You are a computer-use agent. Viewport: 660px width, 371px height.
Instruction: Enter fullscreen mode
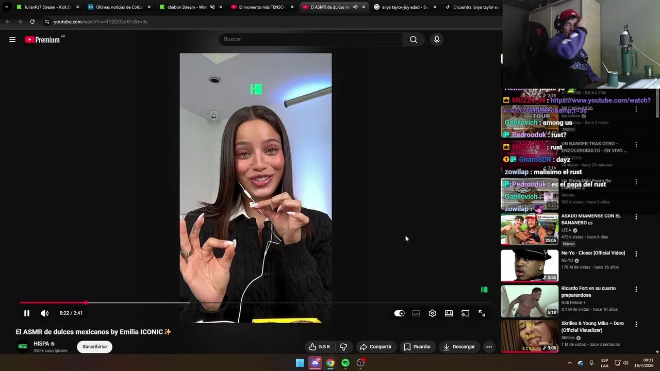[482, 313]
